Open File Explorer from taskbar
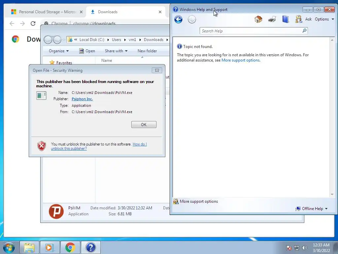Image resolution: width=338 pixels, height=254 pixels. [29, 247]
